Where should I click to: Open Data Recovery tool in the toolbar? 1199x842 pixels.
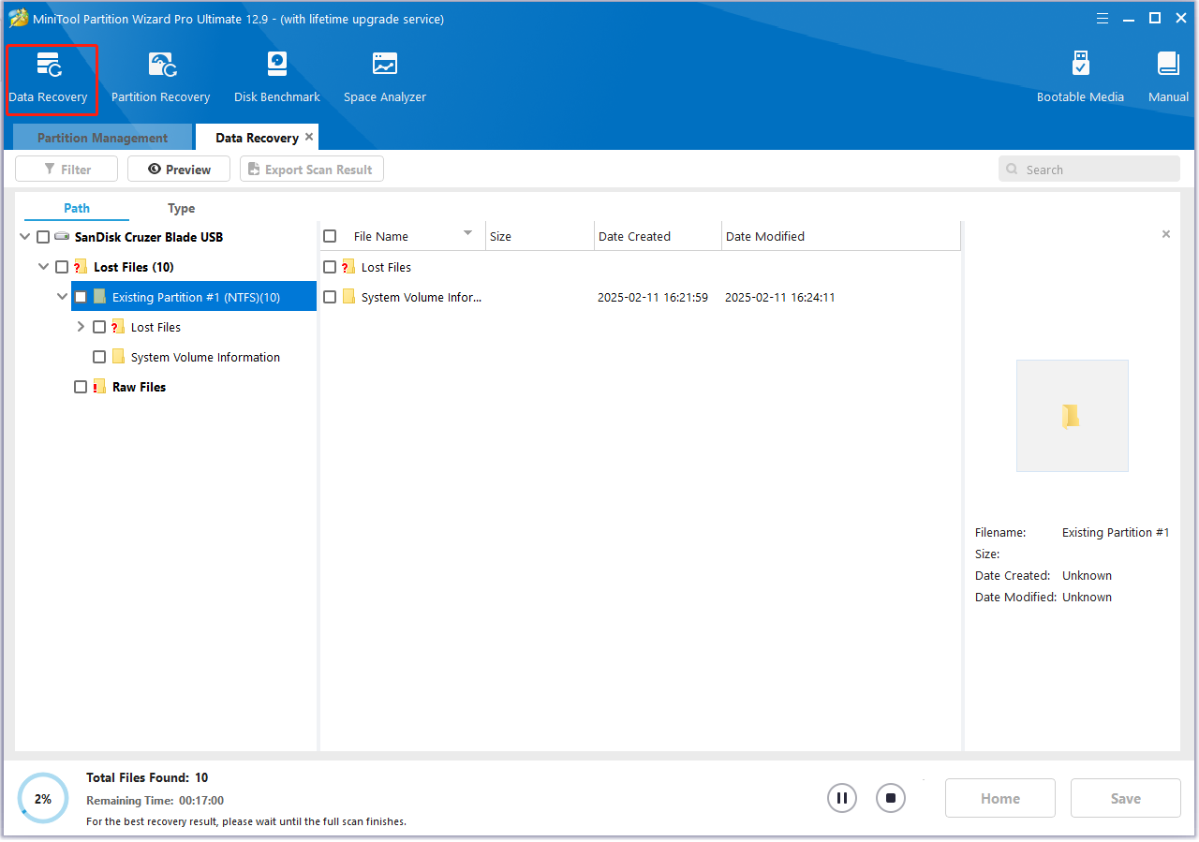point(48,79)
